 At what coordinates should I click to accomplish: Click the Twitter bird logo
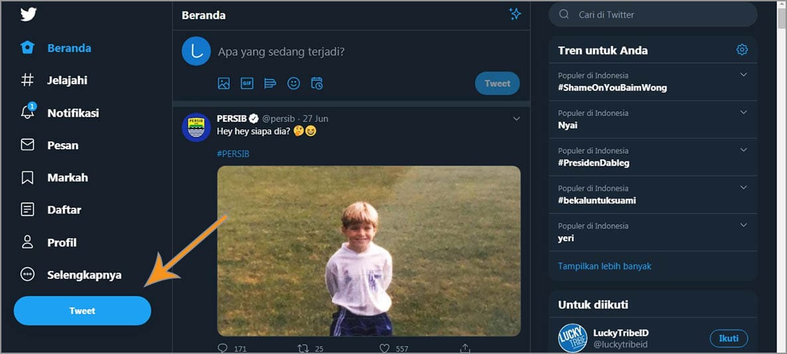coord(28,14)
